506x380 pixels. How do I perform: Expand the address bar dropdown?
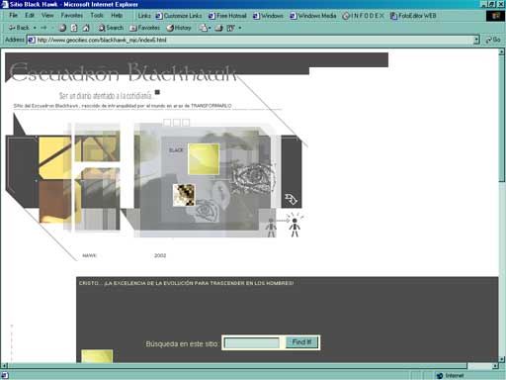(476, 40)
